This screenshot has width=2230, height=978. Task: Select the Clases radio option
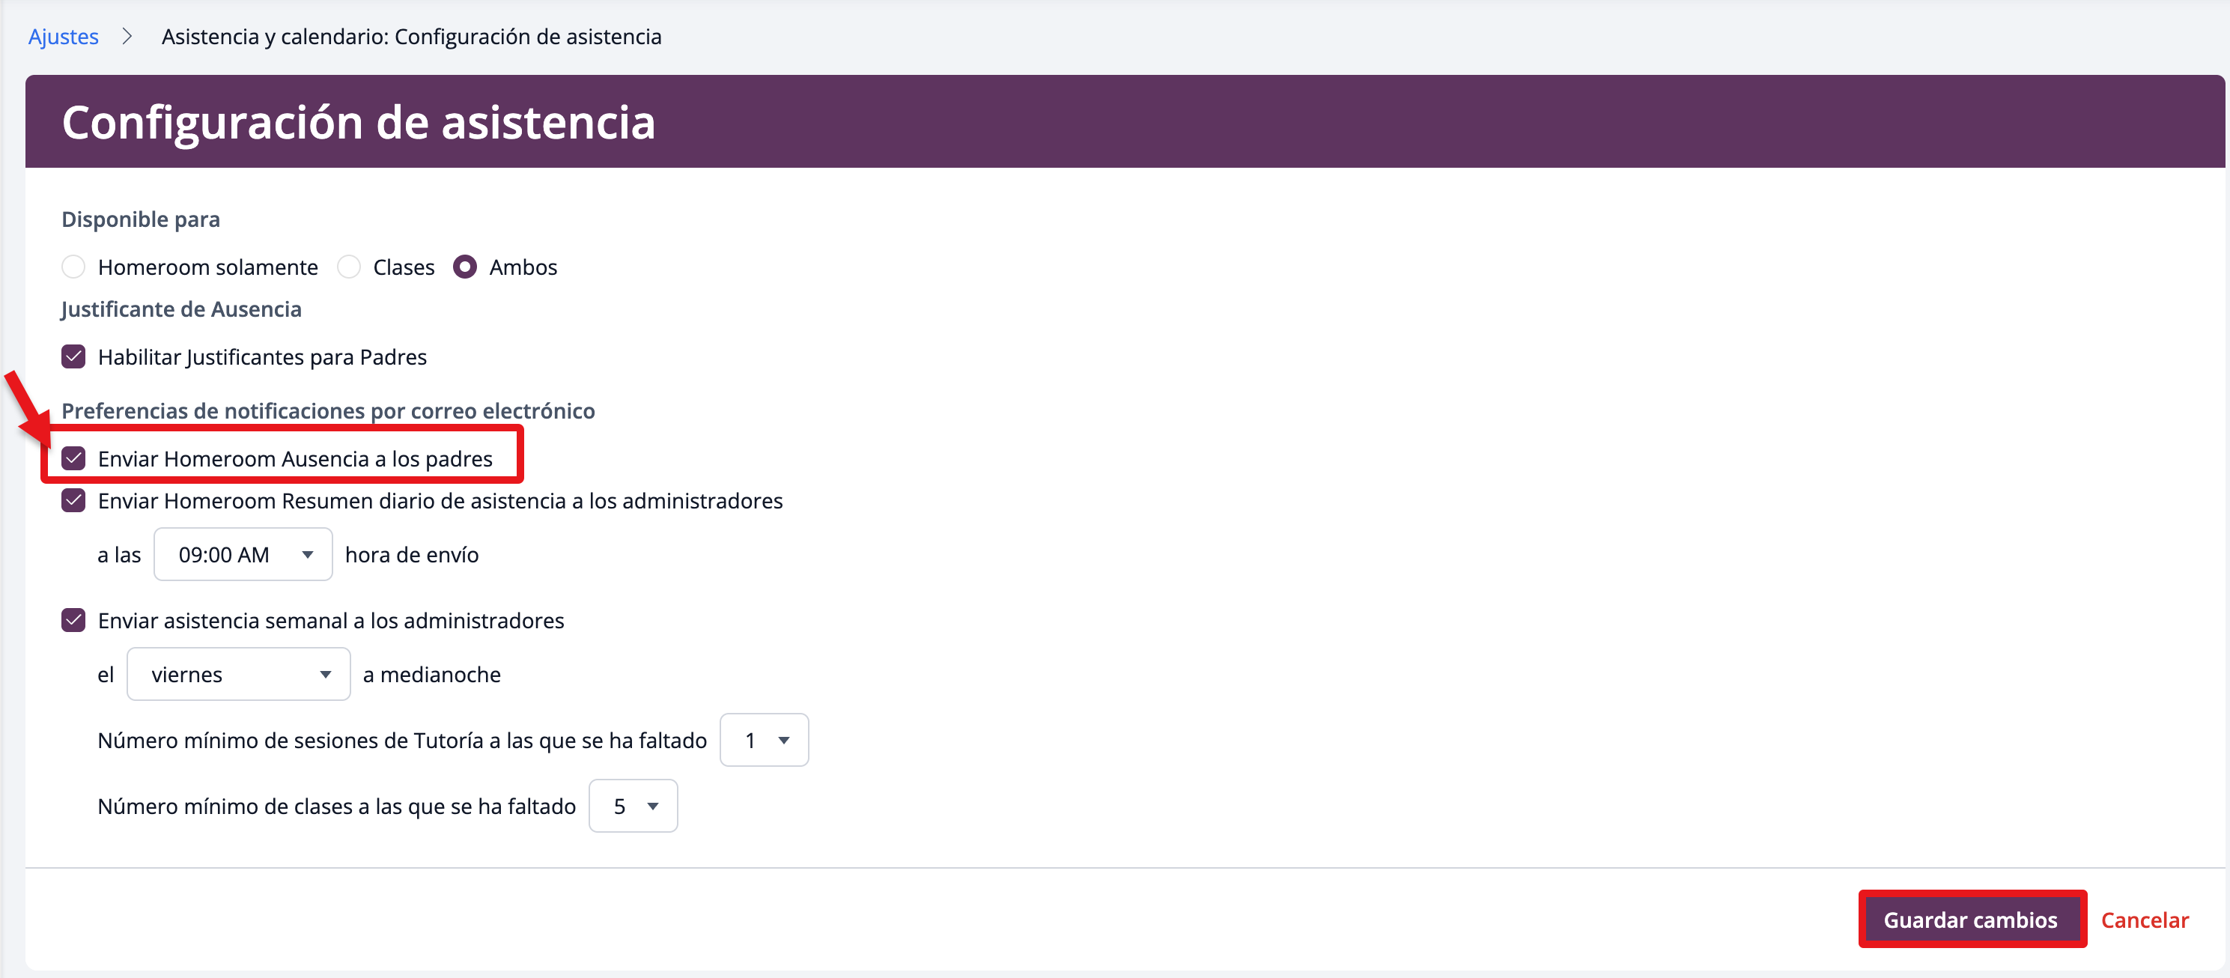pyautogui.click(x=349, y=267)
